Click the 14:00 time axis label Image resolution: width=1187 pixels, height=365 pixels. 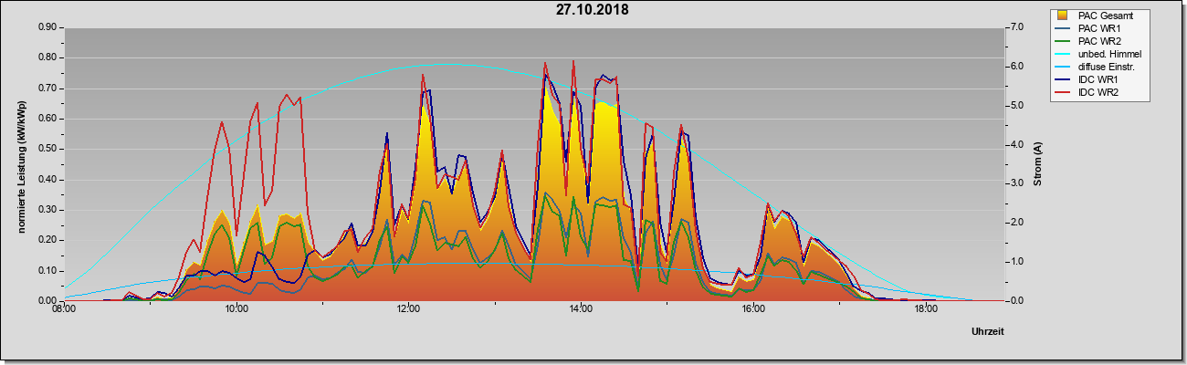coord(581,309)
